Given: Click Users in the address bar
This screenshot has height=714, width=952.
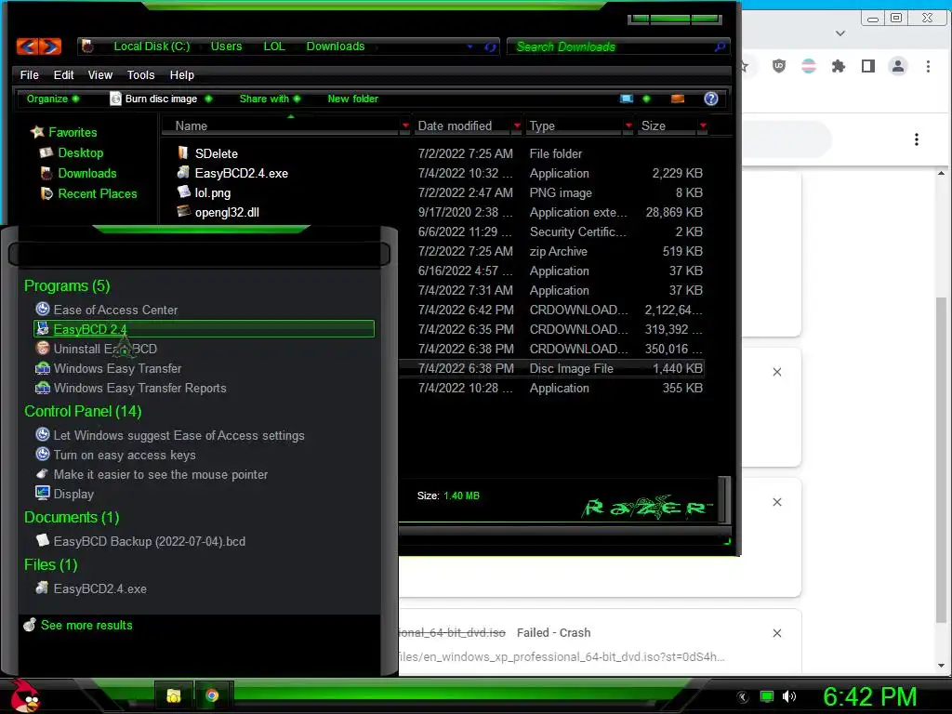Looking at the screenshot, I should (226, 46).
